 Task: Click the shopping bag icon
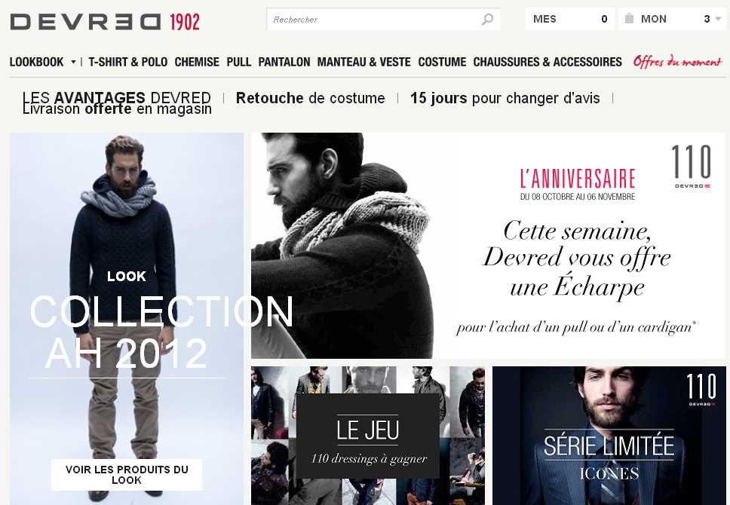click(629, 19)
